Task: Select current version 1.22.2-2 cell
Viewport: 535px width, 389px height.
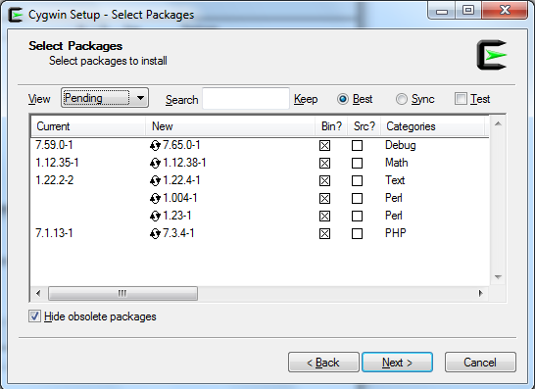Action: coord(55,180)
